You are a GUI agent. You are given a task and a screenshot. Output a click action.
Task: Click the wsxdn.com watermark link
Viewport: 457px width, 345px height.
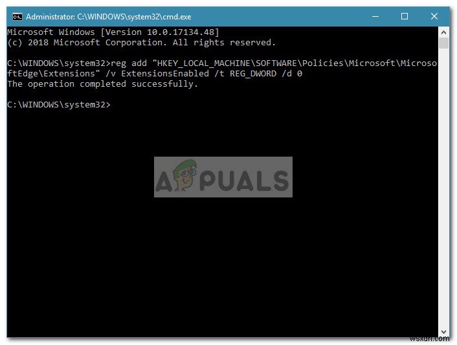click(429, 339)
